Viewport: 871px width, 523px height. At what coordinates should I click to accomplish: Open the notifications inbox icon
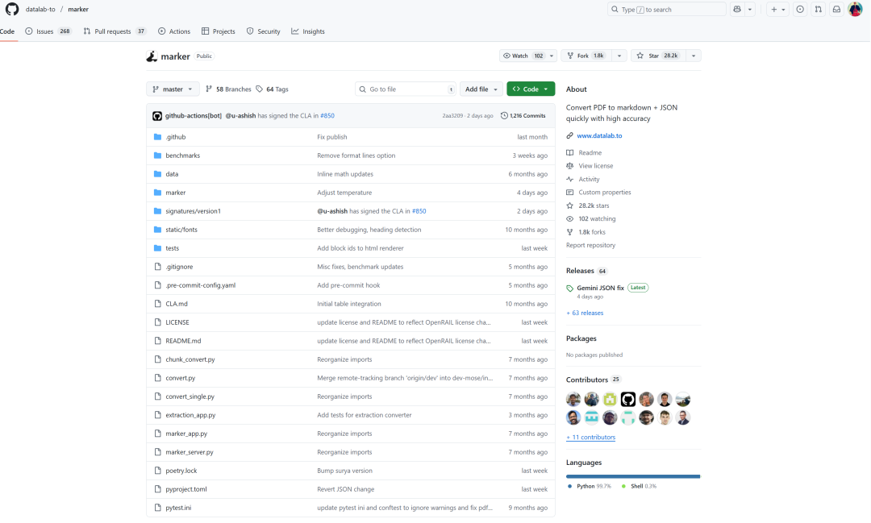pyautogui.click(x=836, y=10)
